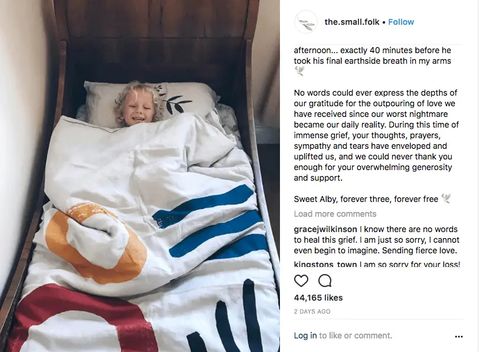View the 44,165 likes list
Image resolution: width=479 pixels, height=352 pixels.
[x=318, y=298]
